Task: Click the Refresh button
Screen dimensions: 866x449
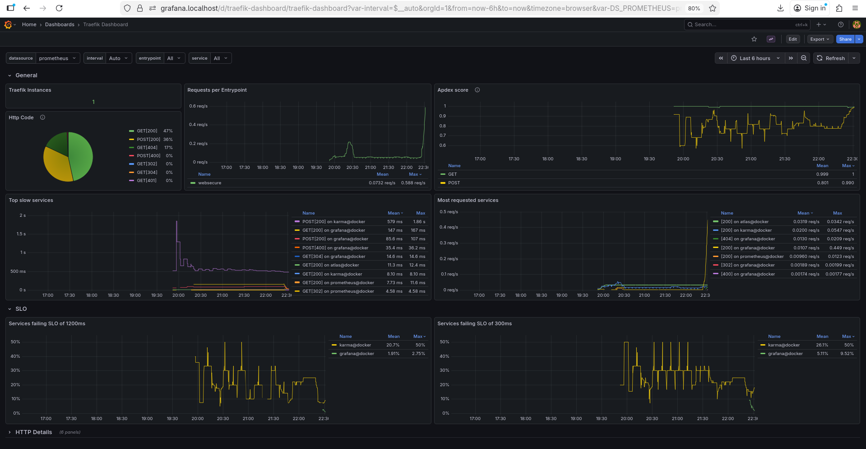Action: [x=831, y=58]
